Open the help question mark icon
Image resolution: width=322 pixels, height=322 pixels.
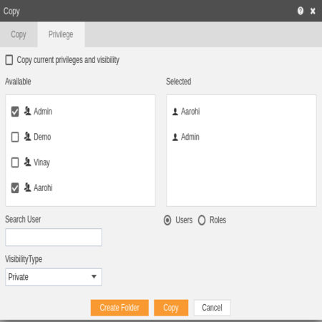point(301,11)
